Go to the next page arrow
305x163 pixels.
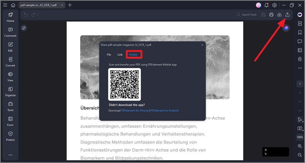[300, 111]
